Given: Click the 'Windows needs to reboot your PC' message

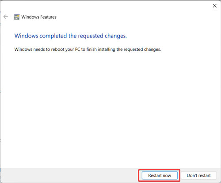Looking at the screenshot, I should [x=88, y=49].
